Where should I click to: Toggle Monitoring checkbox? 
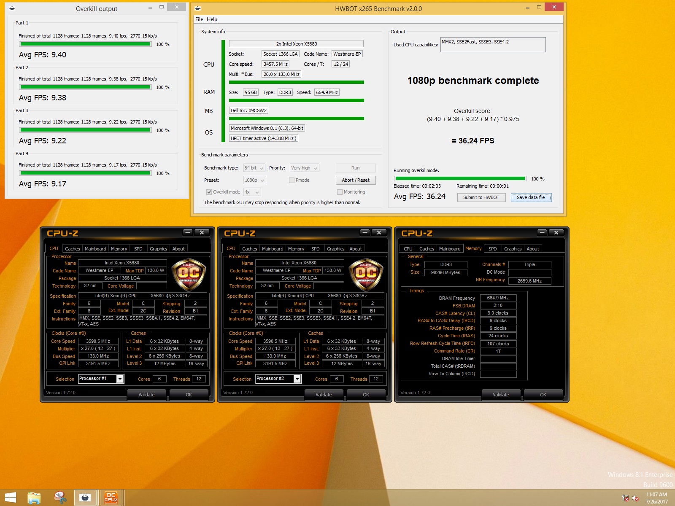(x=340, y=192)
